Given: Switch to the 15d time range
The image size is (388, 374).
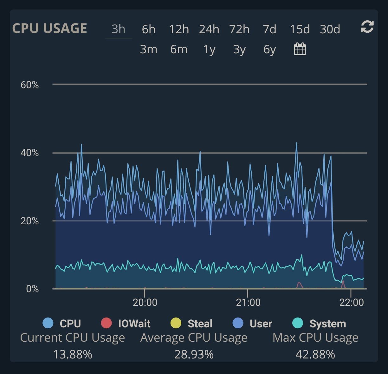Looking at the screenshot, I should pos(300,29).
